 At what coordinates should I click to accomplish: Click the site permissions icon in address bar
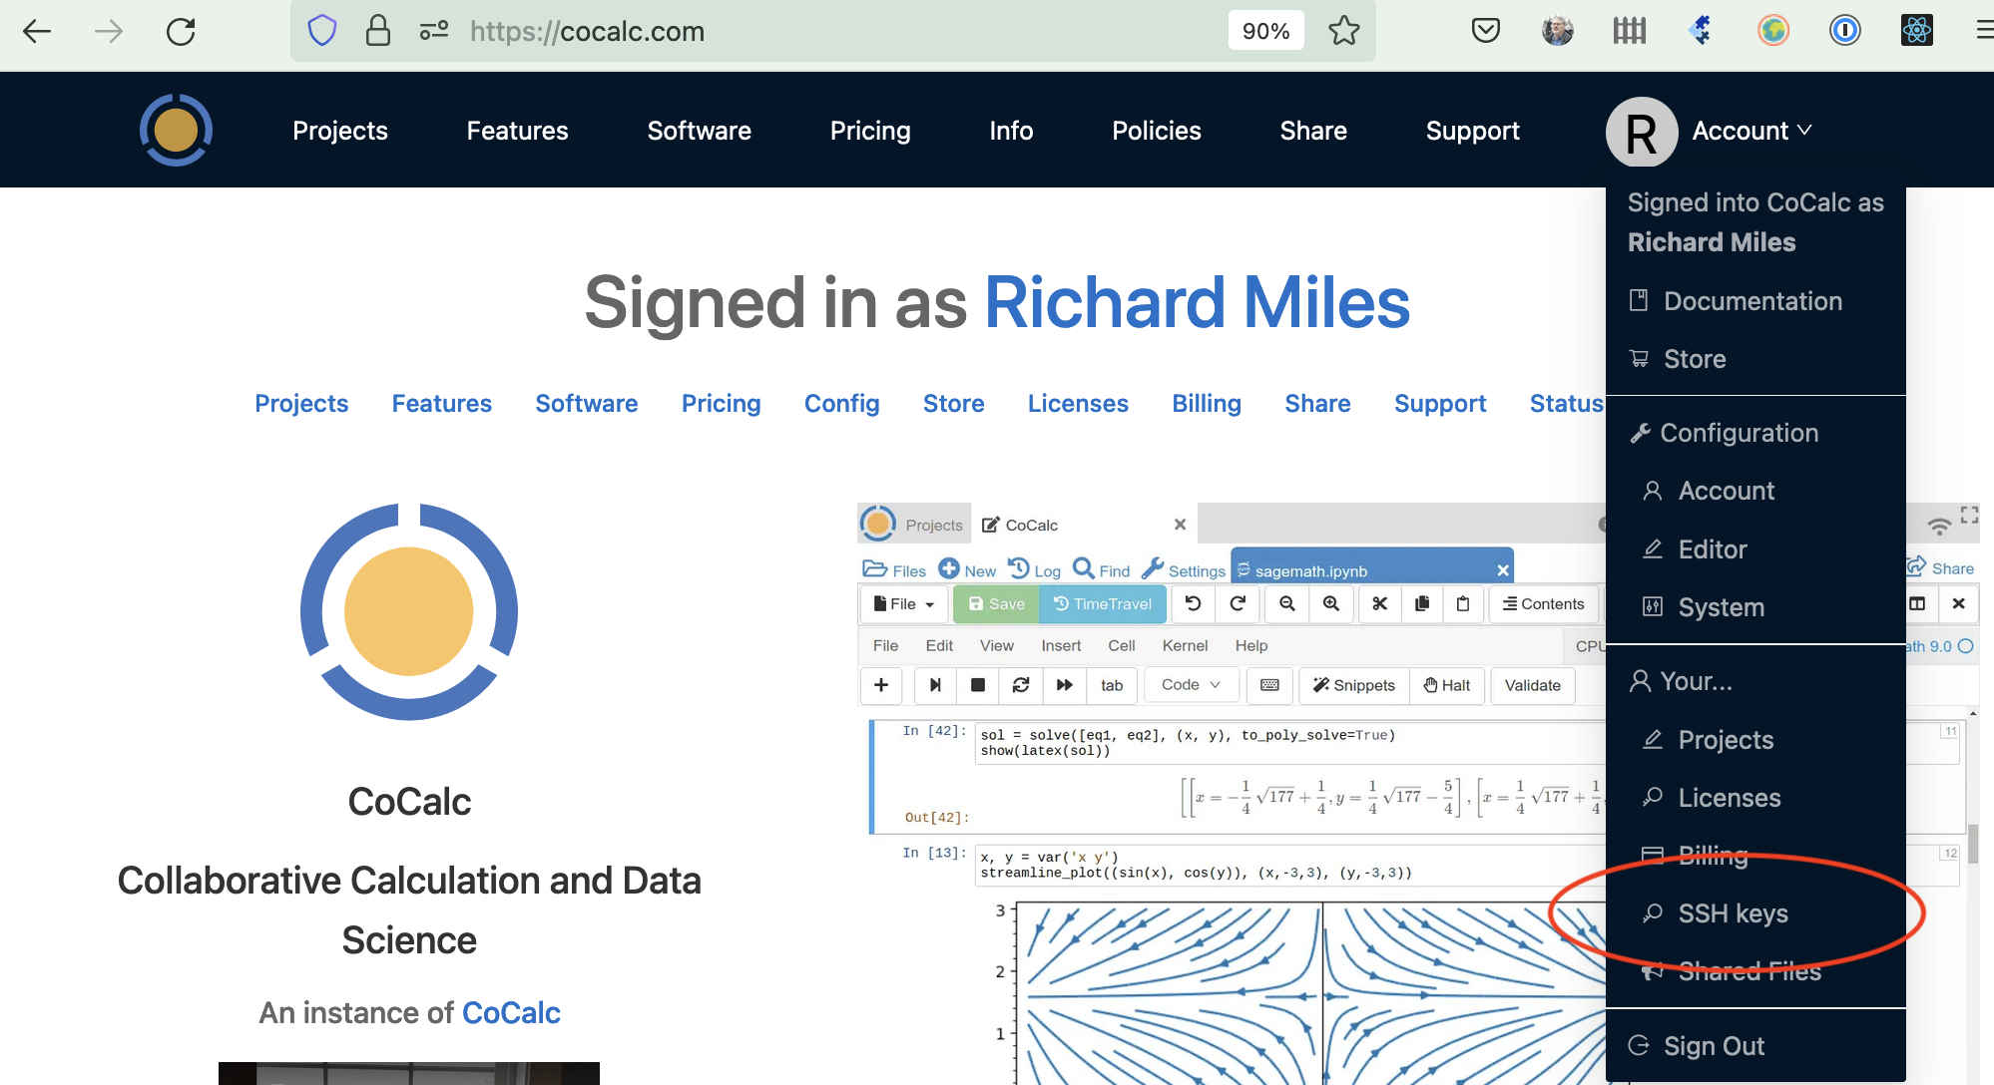coord(433,31)
